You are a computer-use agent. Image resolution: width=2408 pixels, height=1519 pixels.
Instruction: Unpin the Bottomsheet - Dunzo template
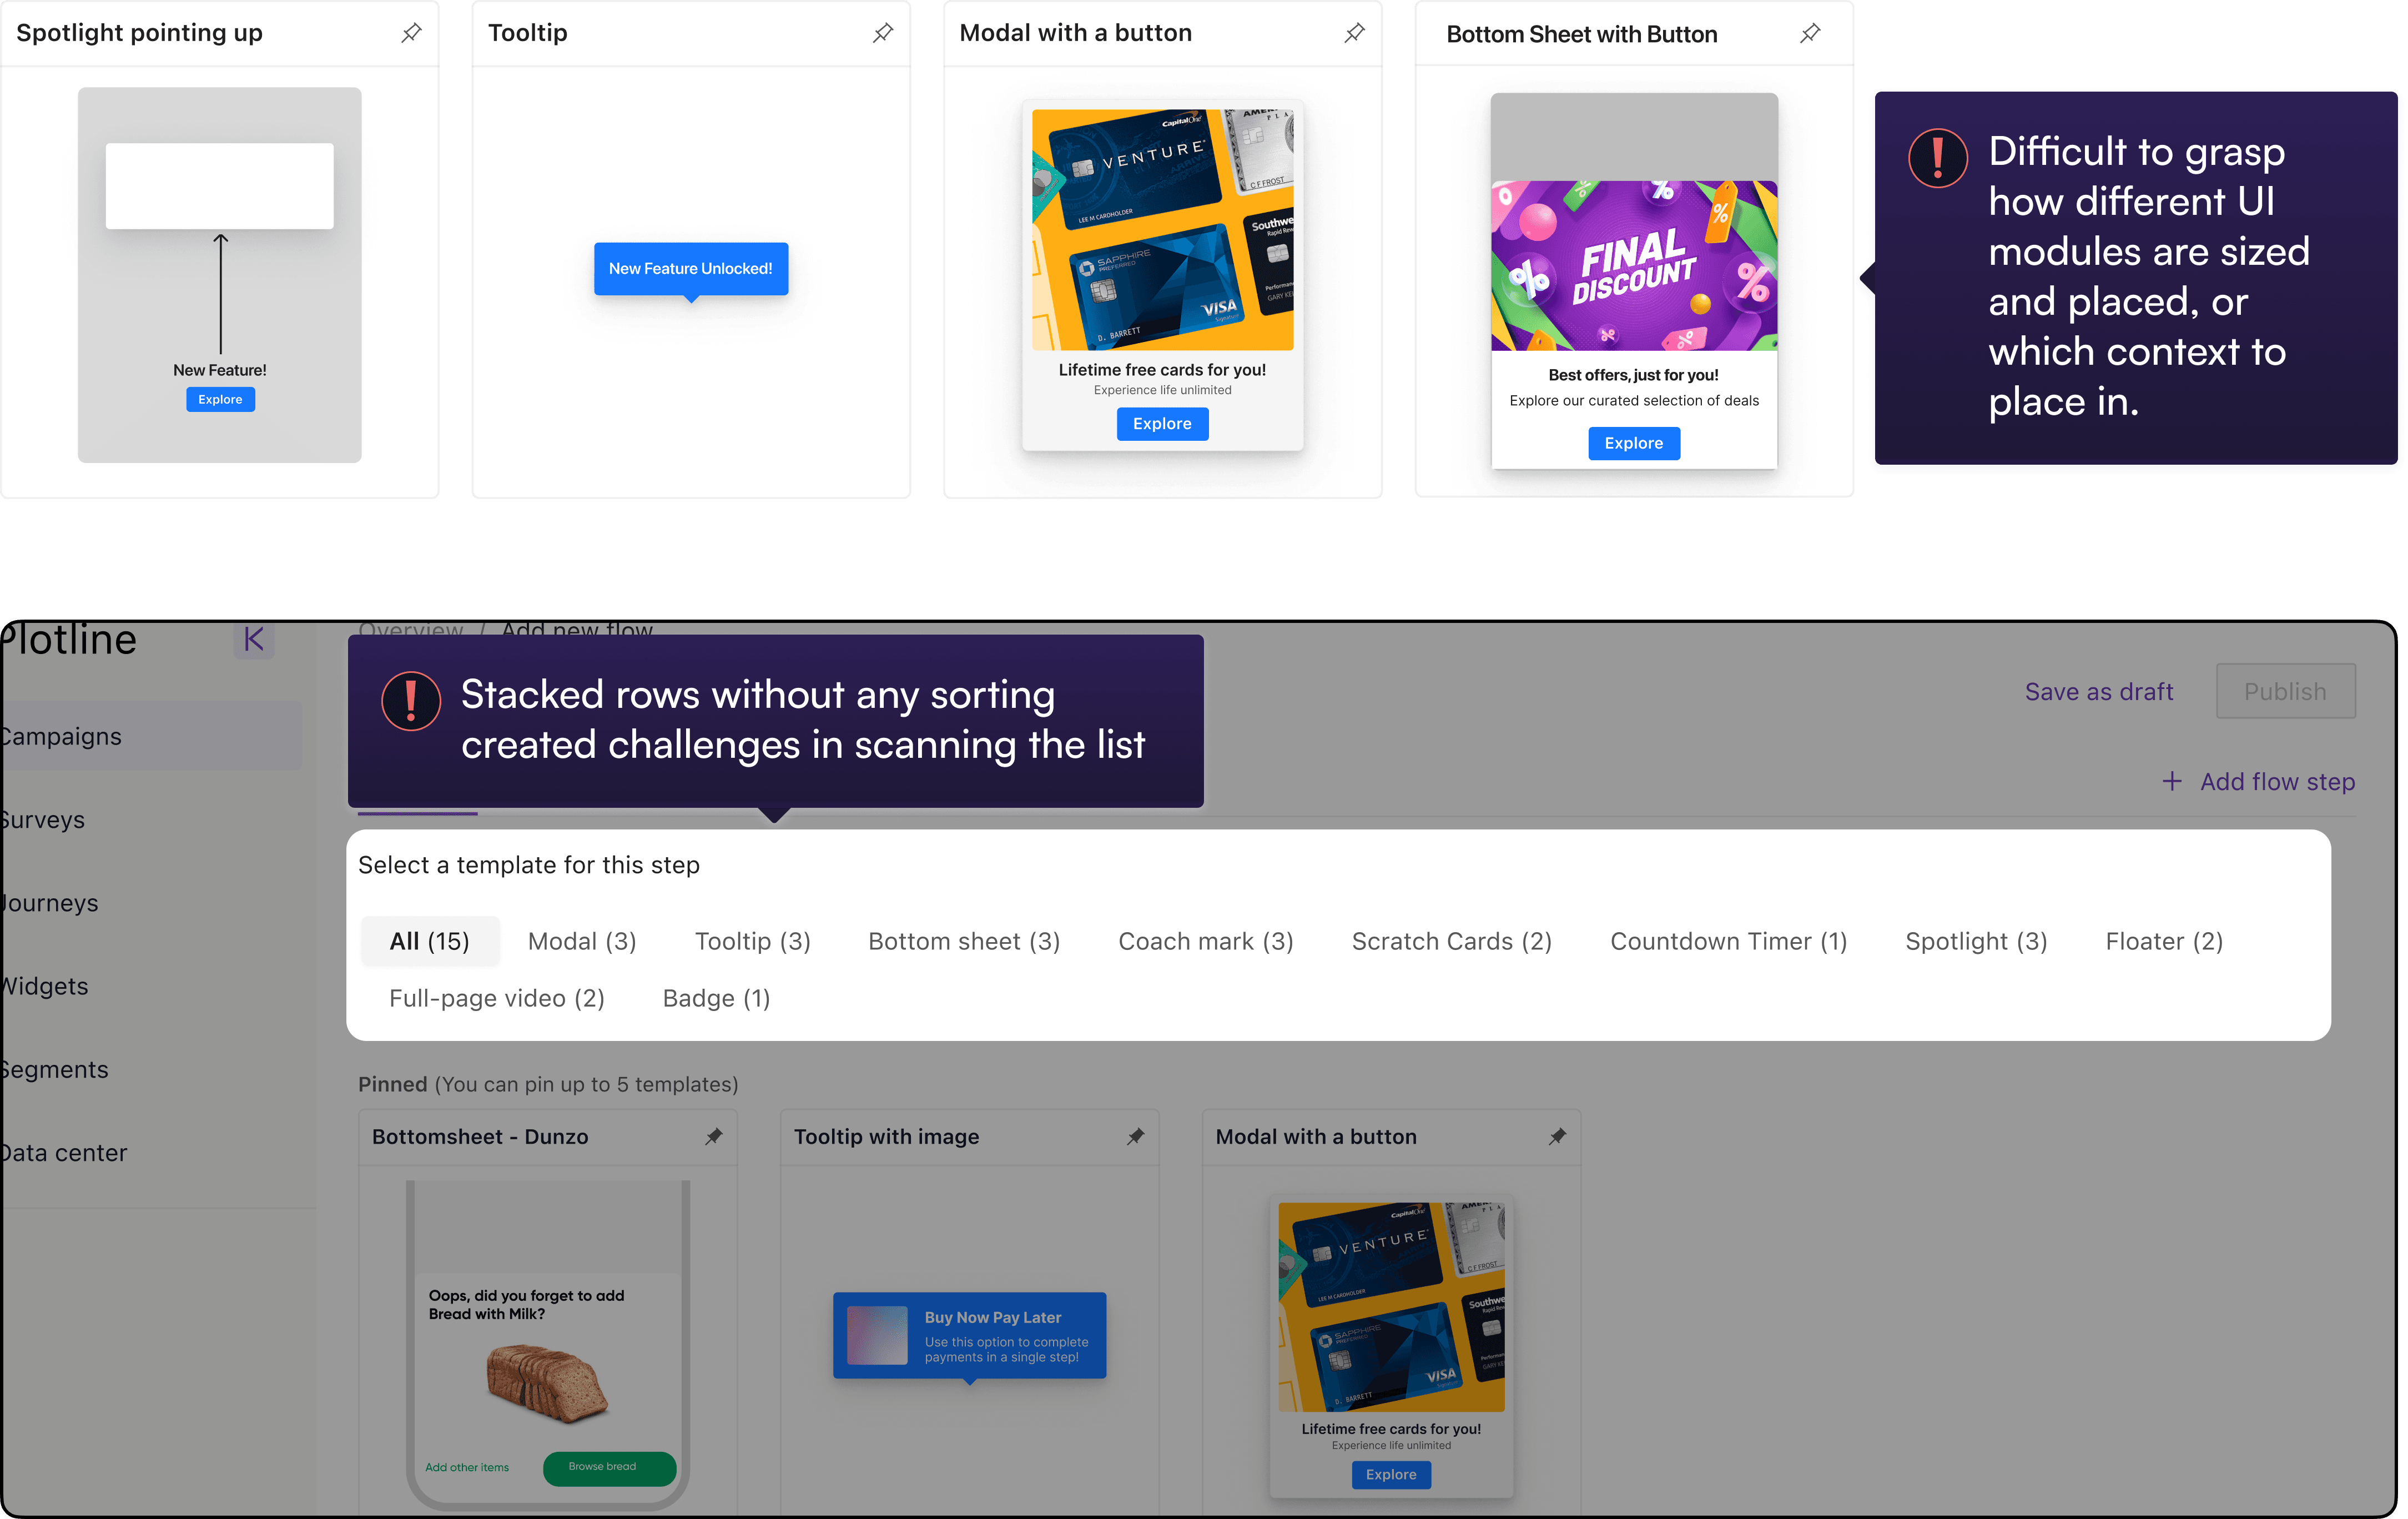(713, 1136)
